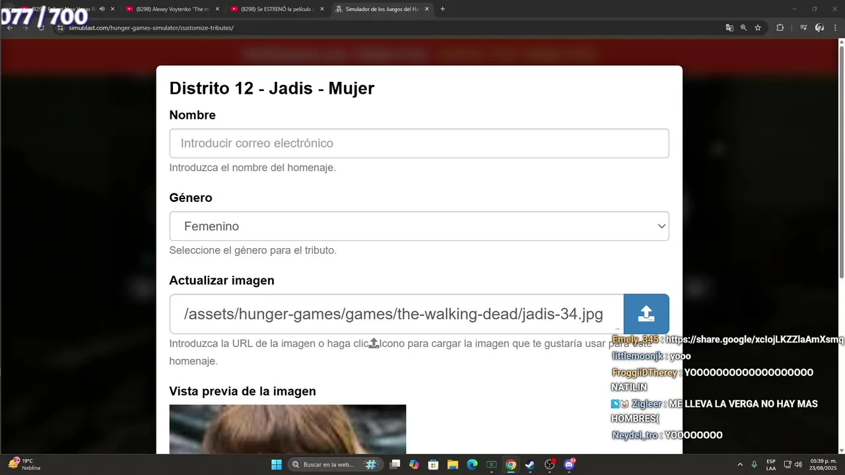
Task: Open the media controls icon in Chrome
Action: [x=803, y=28]
